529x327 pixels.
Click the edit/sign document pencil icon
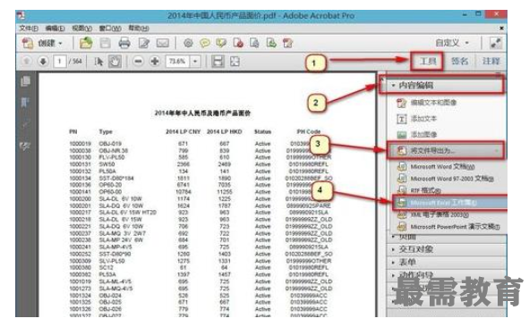coord(144,43)
